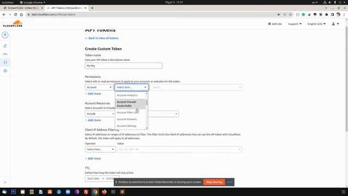Reload the page in Chrome

tap(16, 15)
